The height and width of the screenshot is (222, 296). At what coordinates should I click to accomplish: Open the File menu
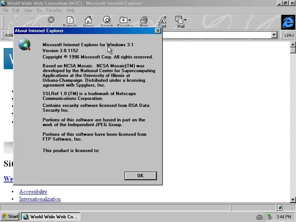click(5, 10)
